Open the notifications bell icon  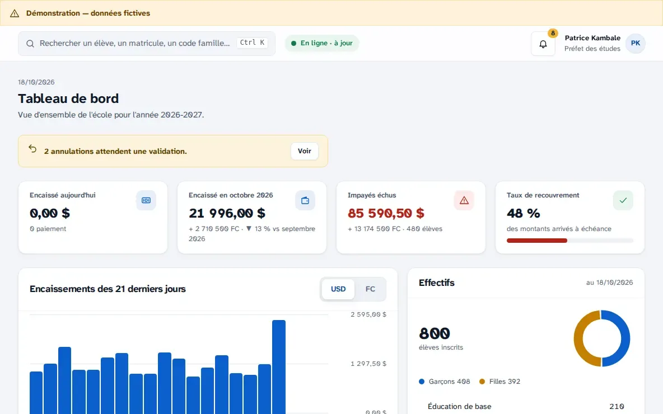(543, 44)
